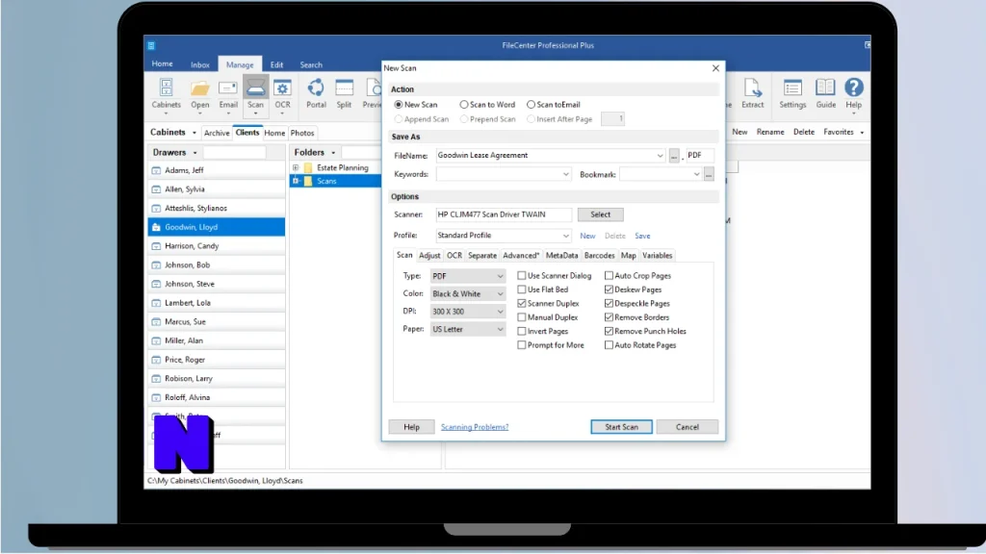Click the Start Scan button

621,427
